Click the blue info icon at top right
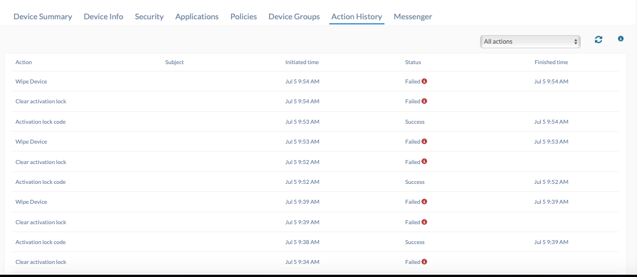 pos(621,39)
